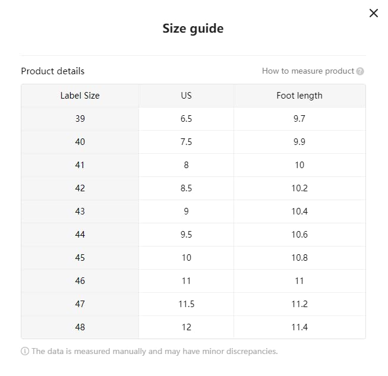The height and width of the screenshot is (376, 388).
Task: Select label size 45 cell
Action: (80, 257)
